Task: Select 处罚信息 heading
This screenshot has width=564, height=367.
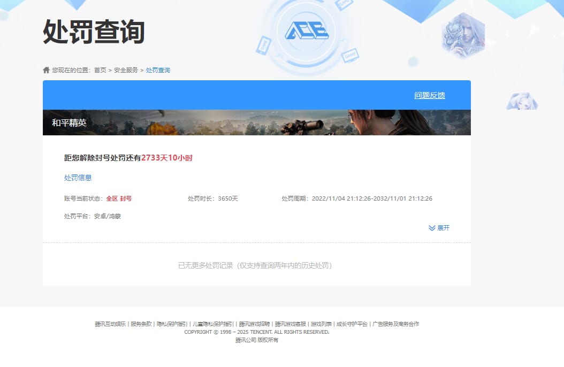Action: tap(78, 178)
